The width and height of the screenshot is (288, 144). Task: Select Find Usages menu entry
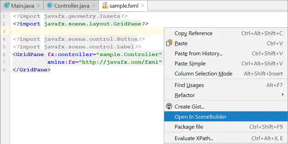tap(189, 85)
